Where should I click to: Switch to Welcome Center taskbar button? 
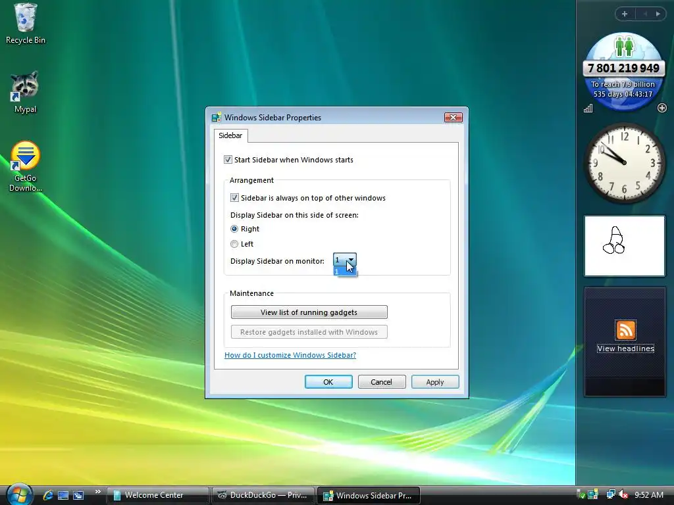[x=157, y=495]
